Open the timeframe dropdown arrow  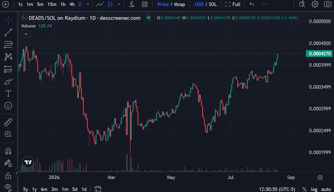click(x=87, y=4)
